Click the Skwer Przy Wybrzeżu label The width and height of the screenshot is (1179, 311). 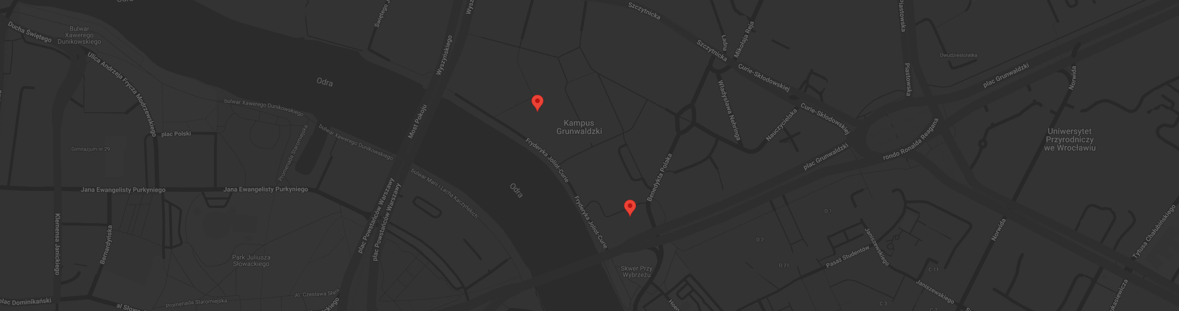pos(636,271)
